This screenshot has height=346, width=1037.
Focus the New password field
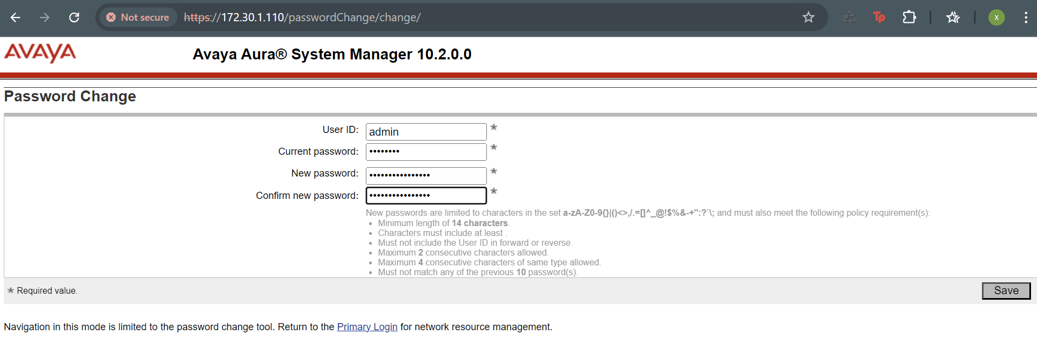(426, 176)
